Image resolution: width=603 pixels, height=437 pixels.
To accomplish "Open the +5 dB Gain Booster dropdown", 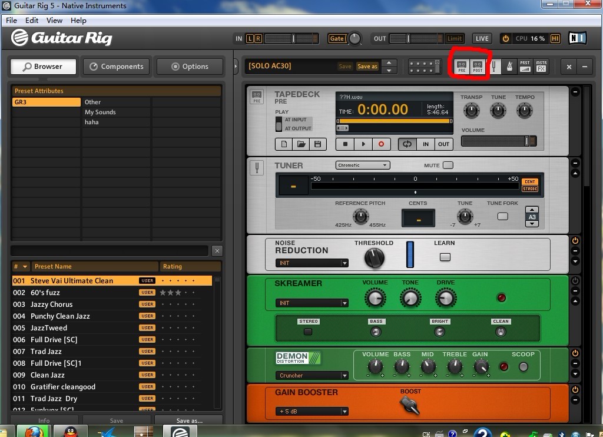I will coord(312,411).
